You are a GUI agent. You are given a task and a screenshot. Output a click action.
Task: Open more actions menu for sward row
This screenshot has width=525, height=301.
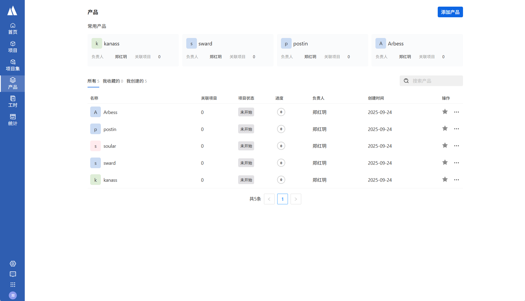pos(457,163)
